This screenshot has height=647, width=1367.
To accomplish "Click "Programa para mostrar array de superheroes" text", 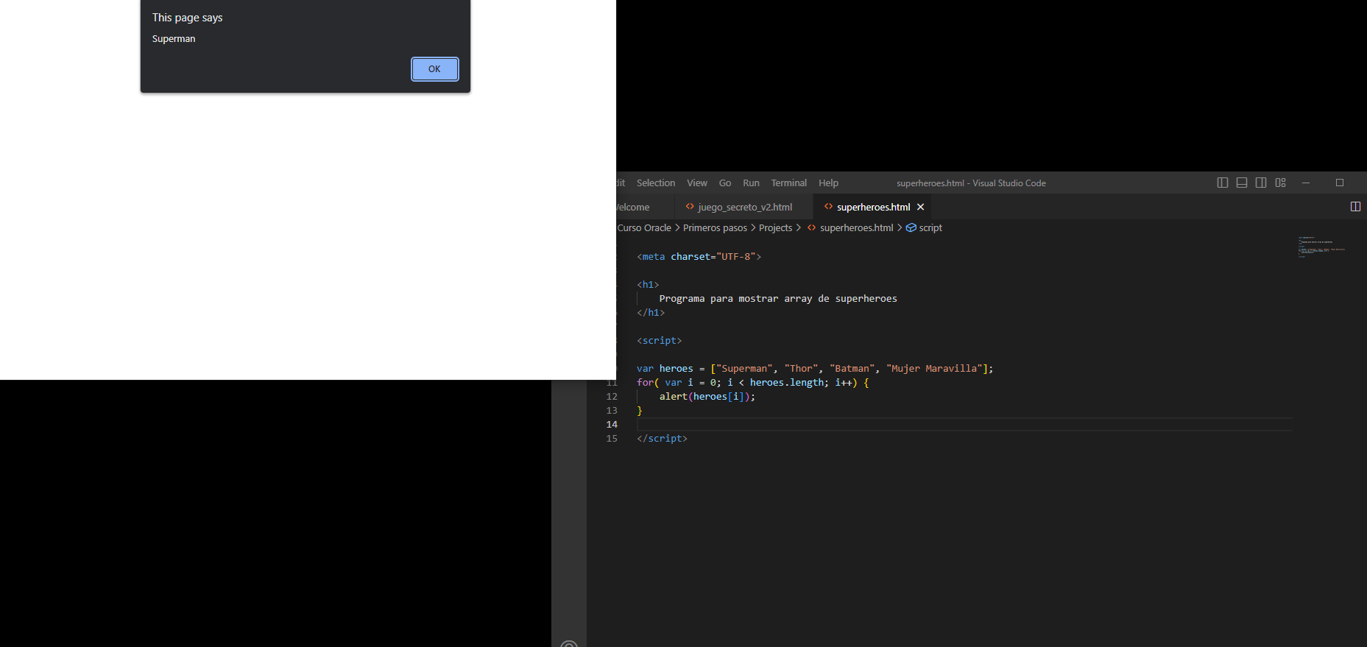I will click(x=778, y=299).
